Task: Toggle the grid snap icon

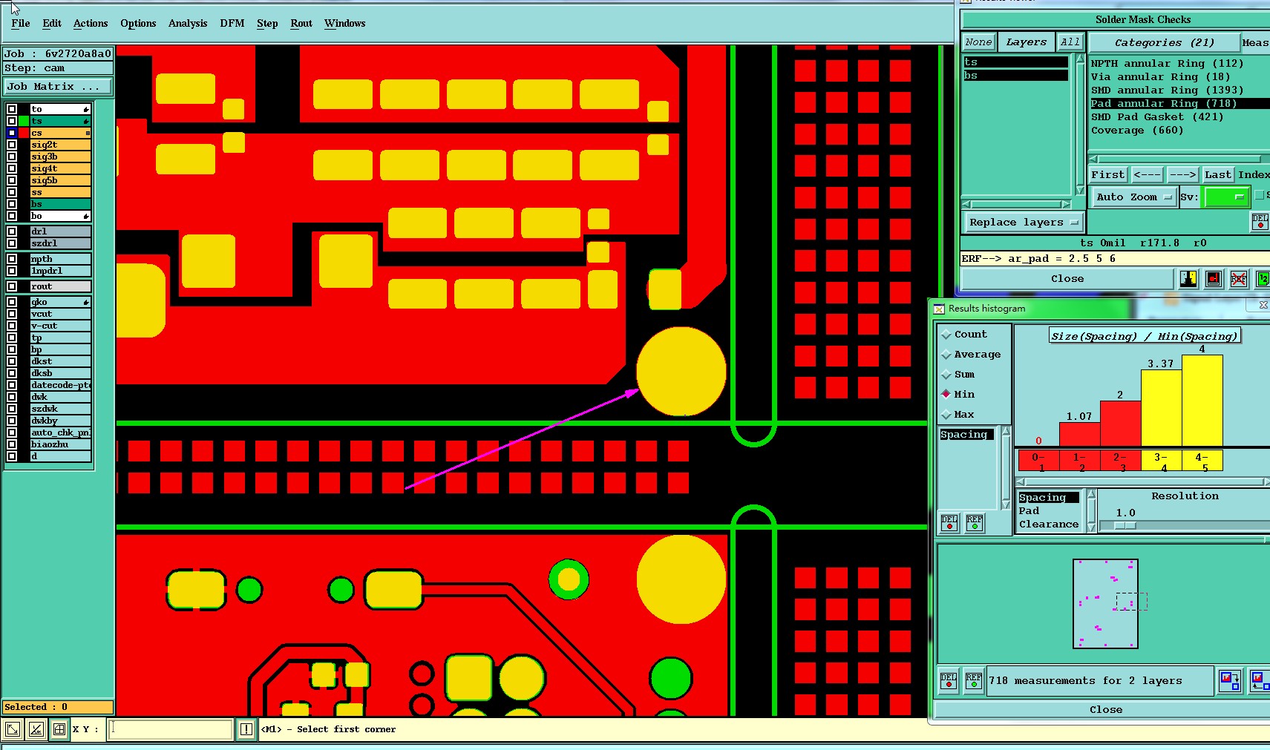Action: [x=59, y=729]
